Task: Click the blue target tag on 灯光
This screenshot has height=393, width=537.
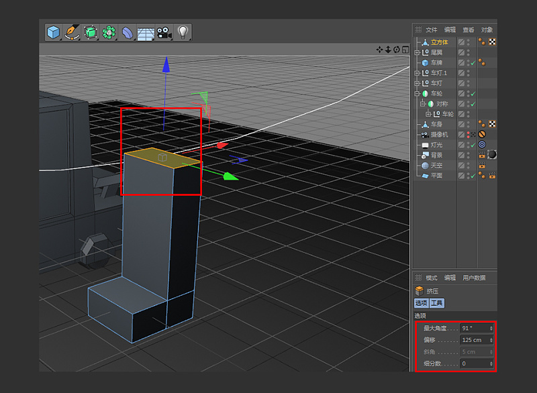Action: click(482, 144)
